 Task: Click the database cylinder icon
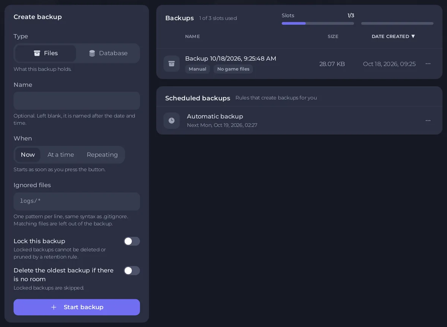pos(92,53)
